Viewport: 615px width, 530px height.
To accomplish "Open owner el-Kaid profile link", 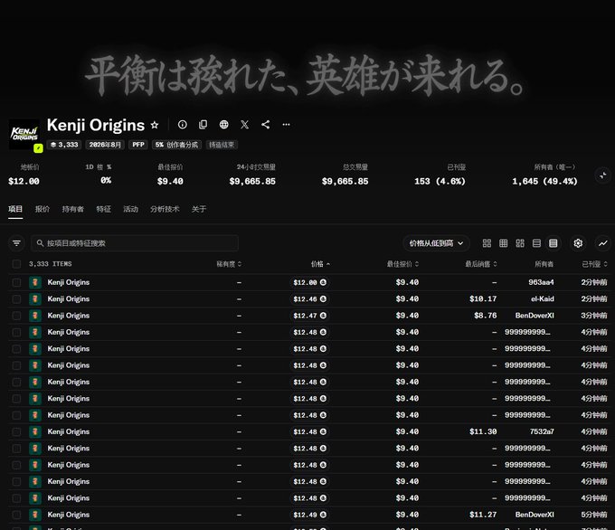I will 543,299.
